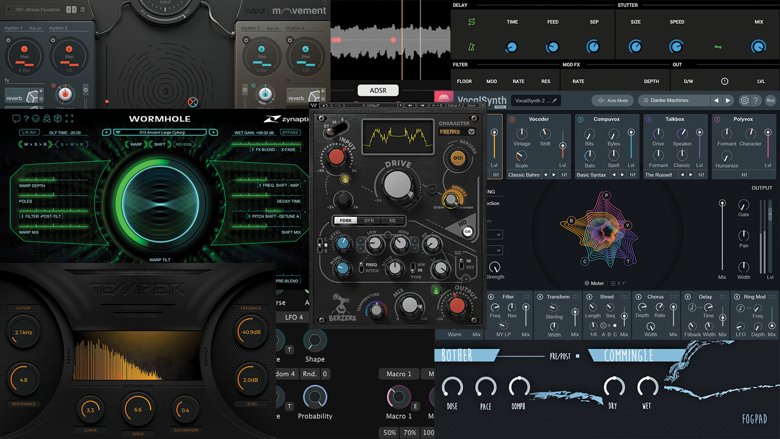Screen dimensions: 780x439
Task: Select Berzerk EQ tab
Action: [x=392, y=220]
